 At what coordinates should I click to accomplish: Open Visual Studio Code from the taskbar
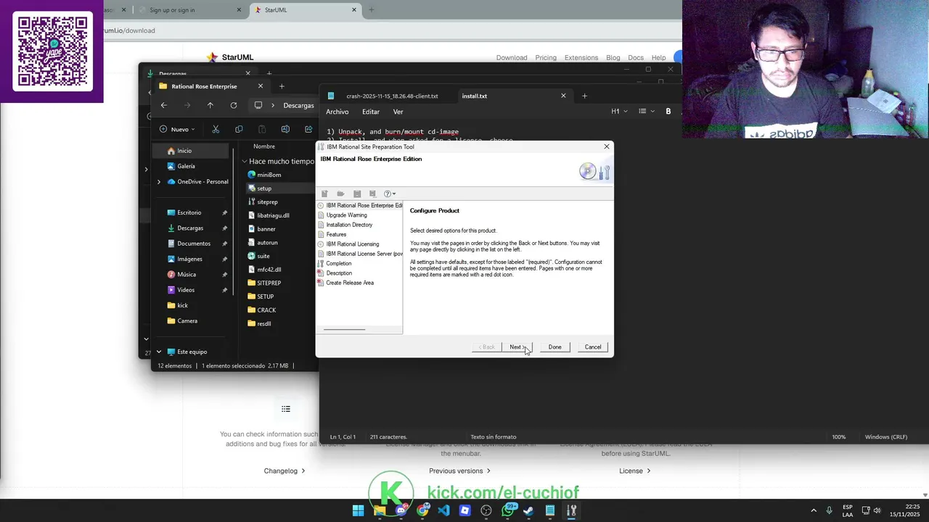(x=443, y=510)
